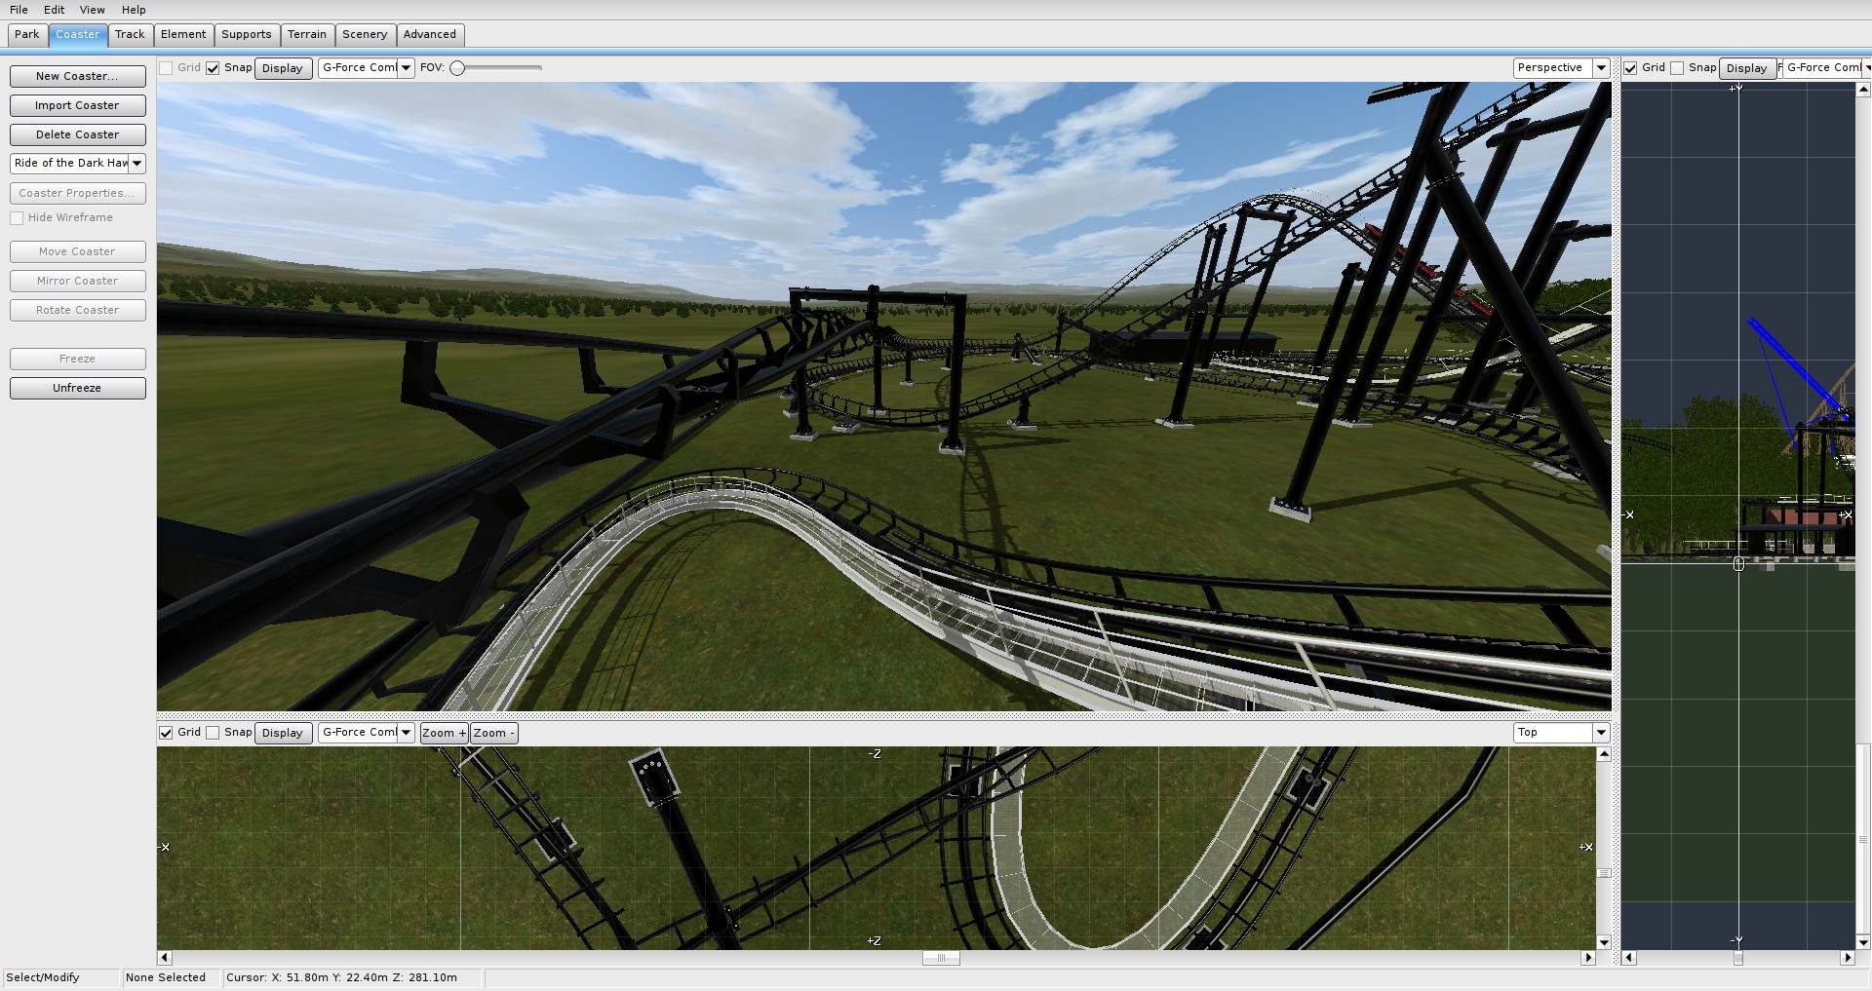Click the cursor coordinates in status bar
This screenshot has height=991, width=1872.
(341, 977)
